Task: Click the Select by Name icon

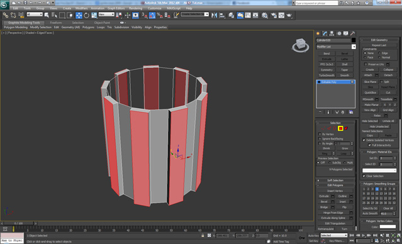Action: (54, 15)
